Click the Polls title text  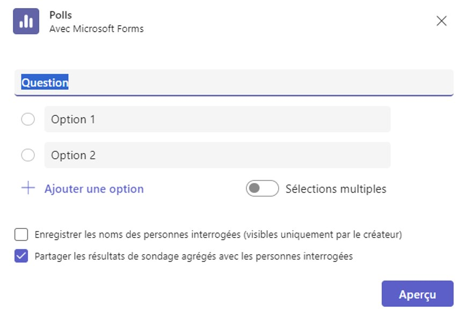tap(61, 15)
